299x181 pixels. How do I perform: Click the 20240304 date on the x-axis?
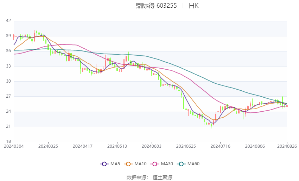point(13,146)
